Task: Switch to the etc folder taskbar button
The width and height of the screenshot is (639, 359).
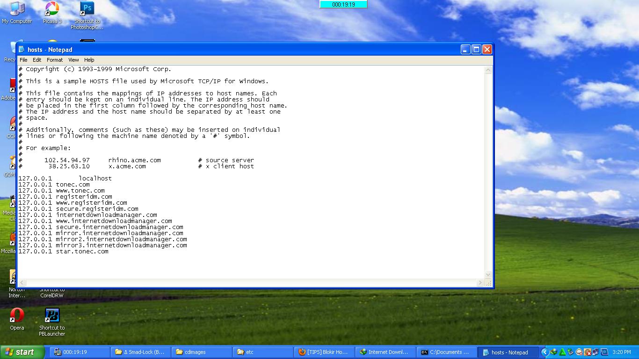Action: [x=262, y=352]
